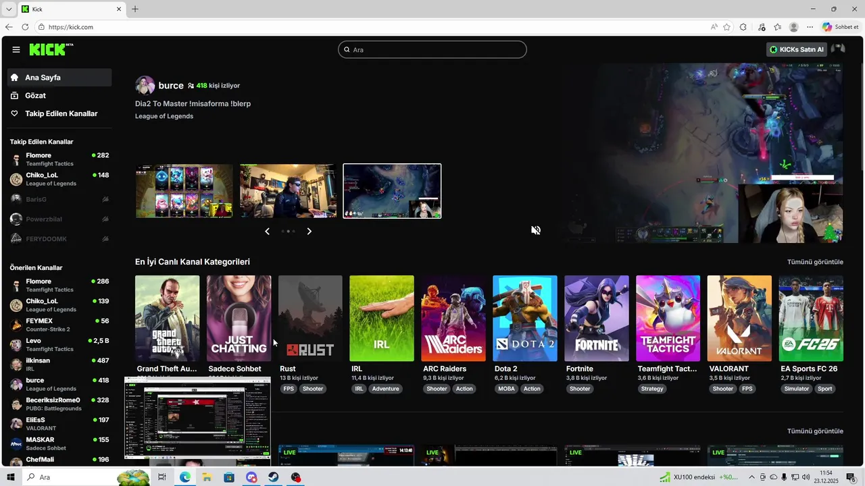
Task: Click Tümünü görüntüle for top categories
Action: pyautogui.click(x=815, y=262)
